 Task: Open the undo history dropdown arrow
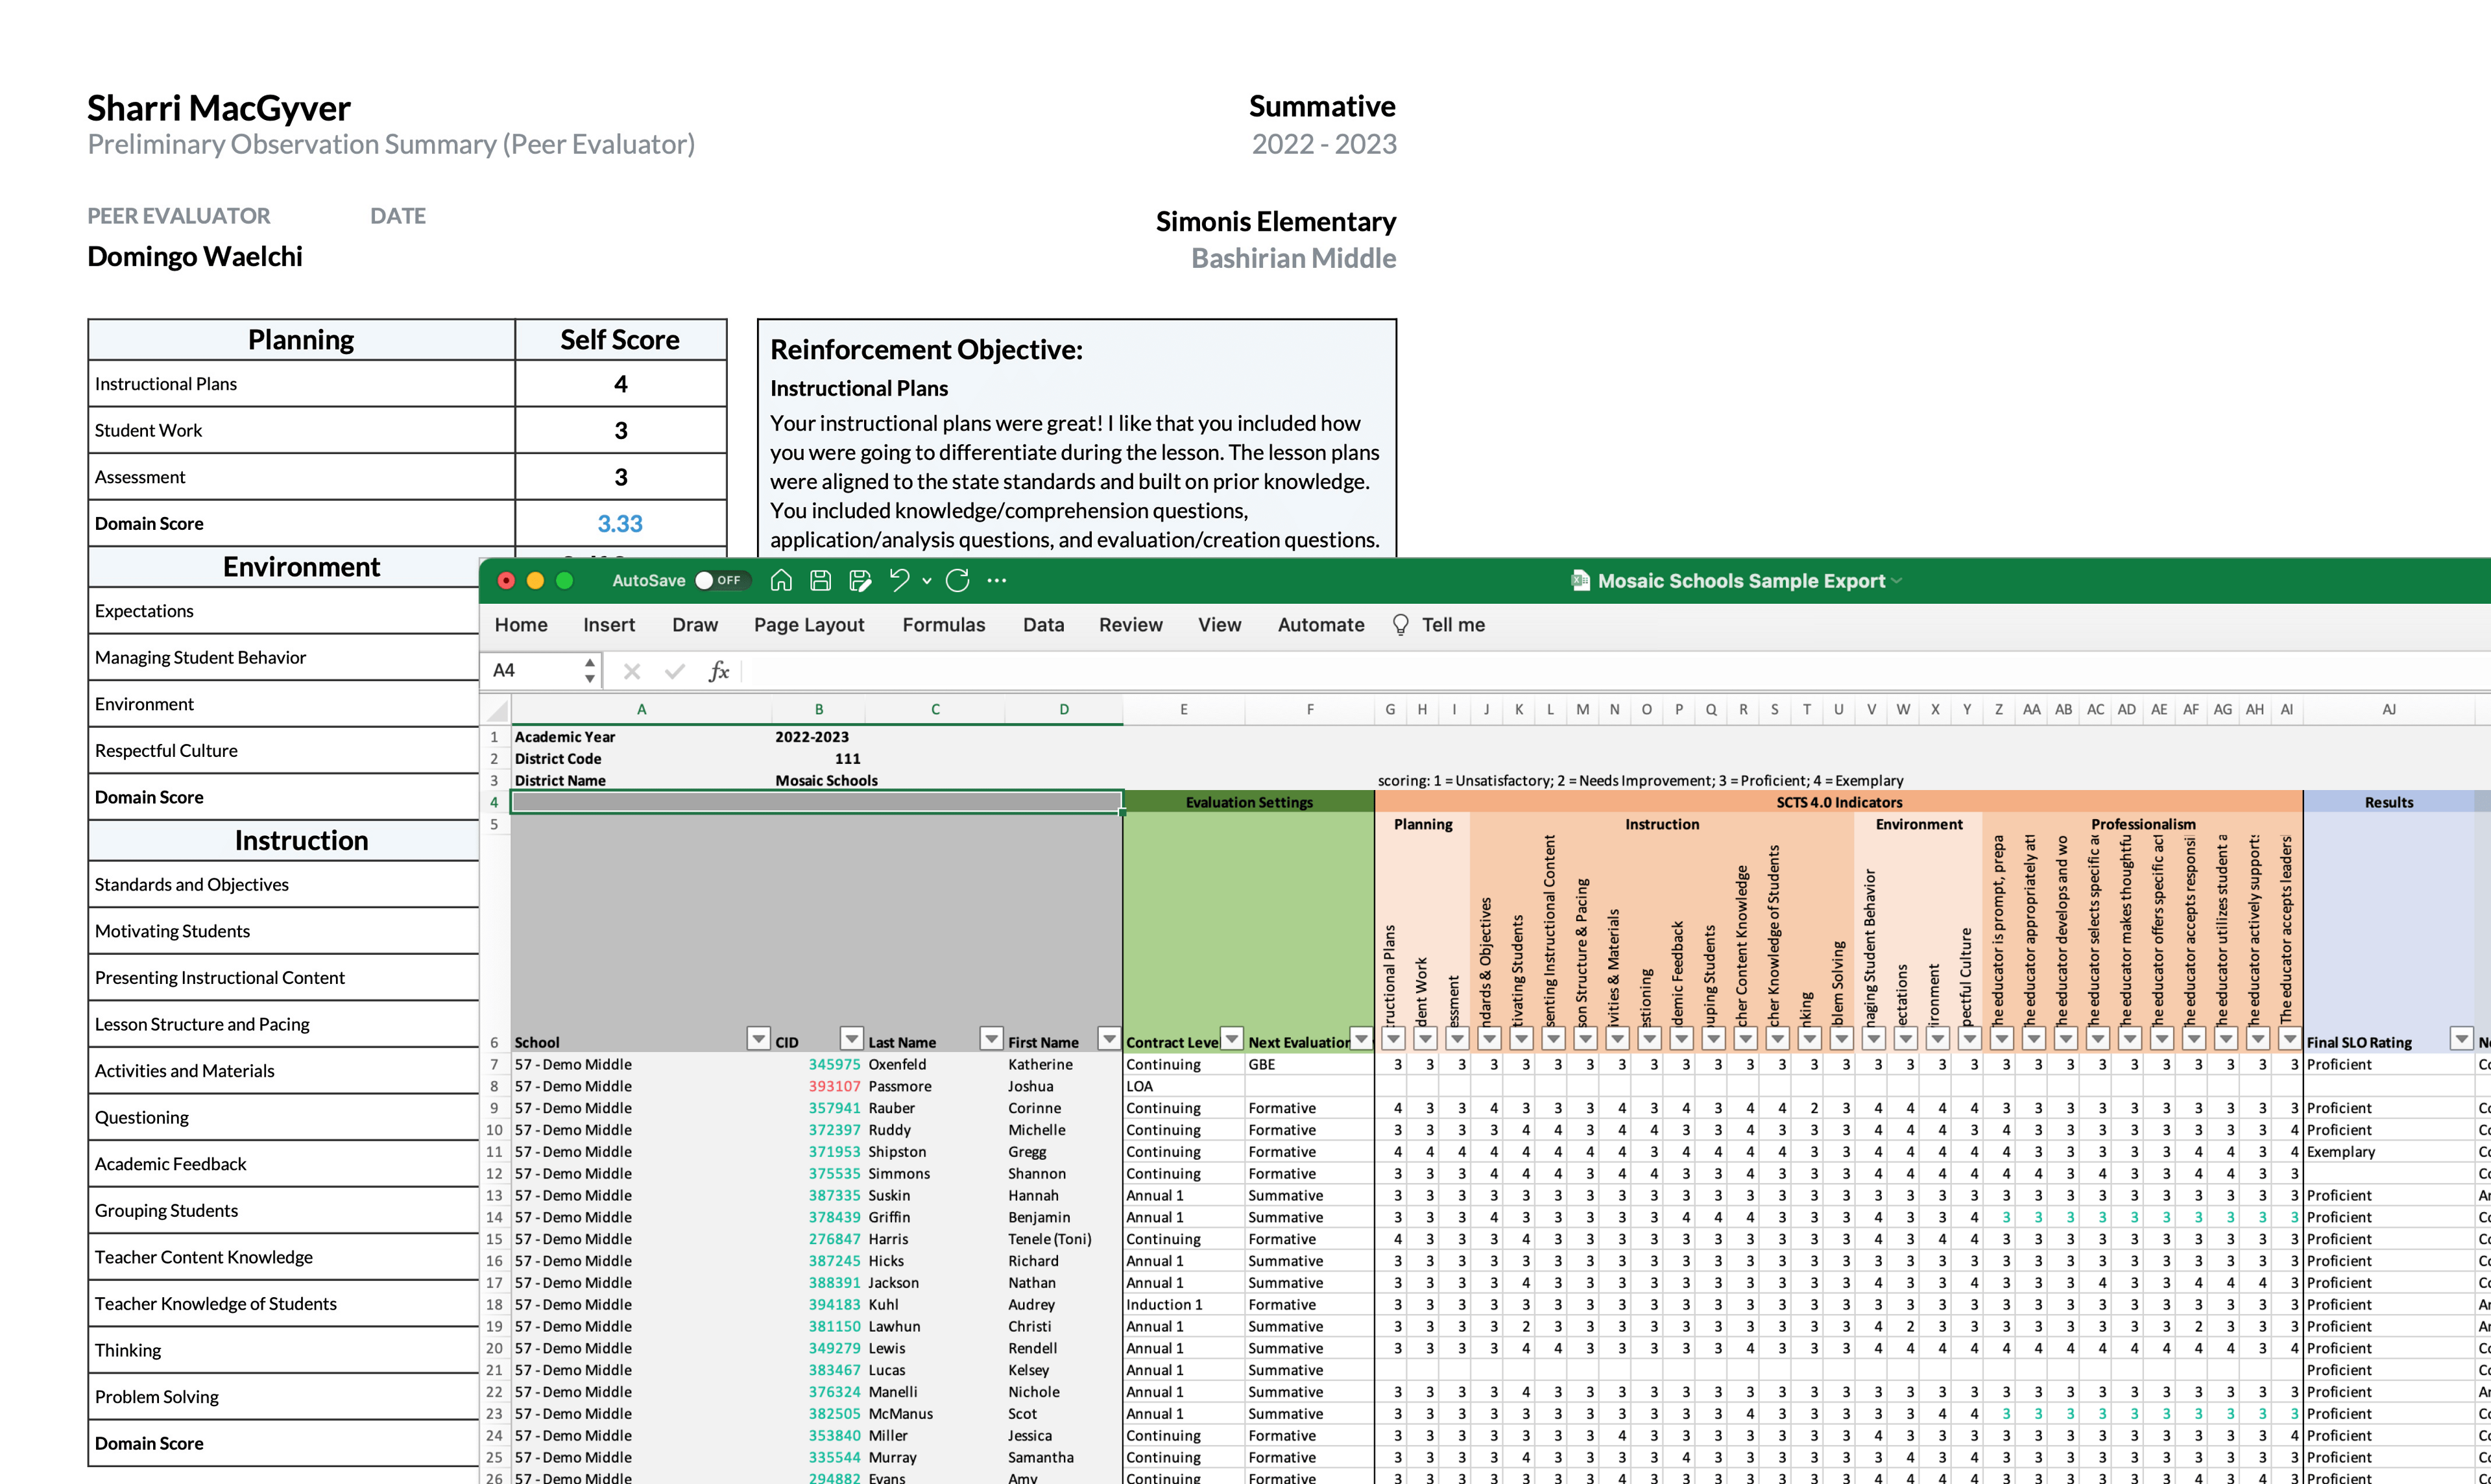point(927,581)
